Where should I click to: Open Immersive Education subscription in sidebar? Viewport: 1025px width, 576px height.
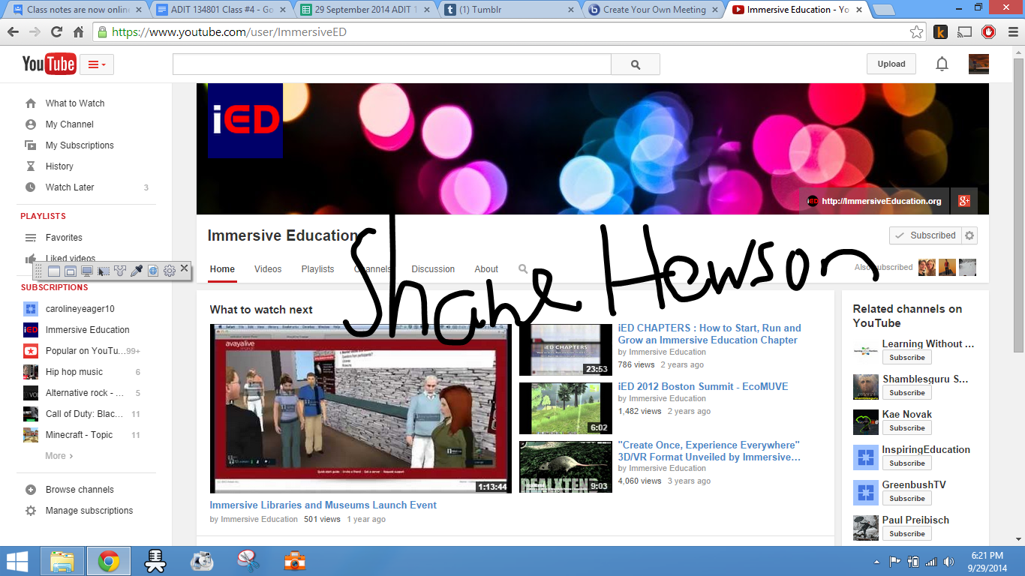87,330
